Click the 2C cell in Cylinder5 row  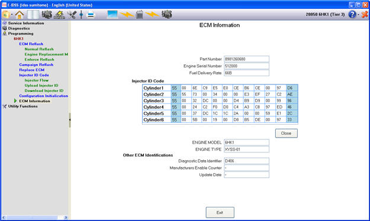point(292,113)
